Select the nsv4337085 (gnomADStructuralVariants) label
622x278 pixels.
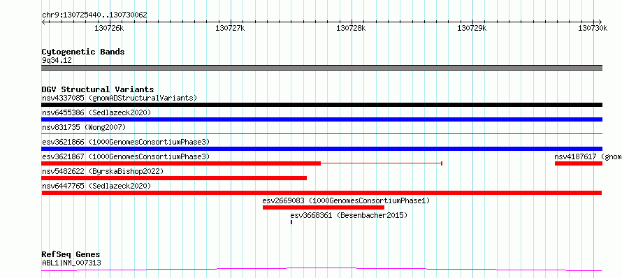[x=120, y=98]
